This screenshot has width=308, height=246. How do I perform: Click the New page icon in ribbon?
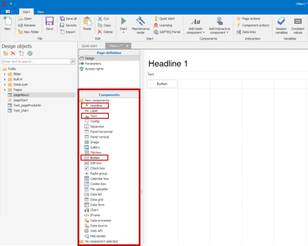[x=8, y=23]
